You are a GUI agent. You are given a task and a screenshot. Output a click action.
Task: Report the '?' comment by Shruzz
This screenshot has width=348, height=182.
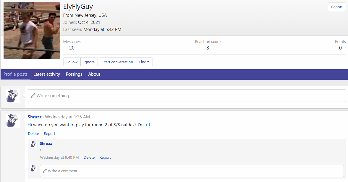click(105, 158)
